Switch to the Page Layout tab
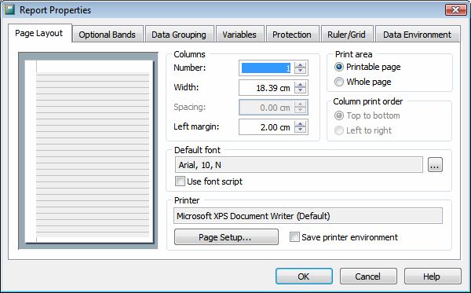This screenshot has width=471, height=293. [40, 33]
